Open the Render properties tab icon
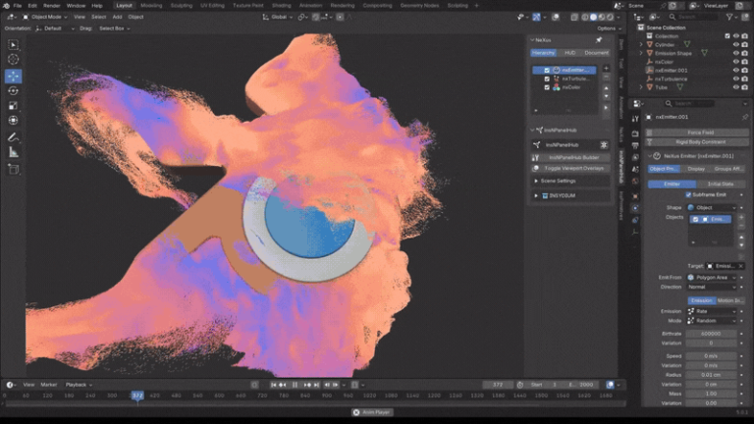The height and width of the screenshot is (424, 754). pyautogui.click(x=635, y=133)
